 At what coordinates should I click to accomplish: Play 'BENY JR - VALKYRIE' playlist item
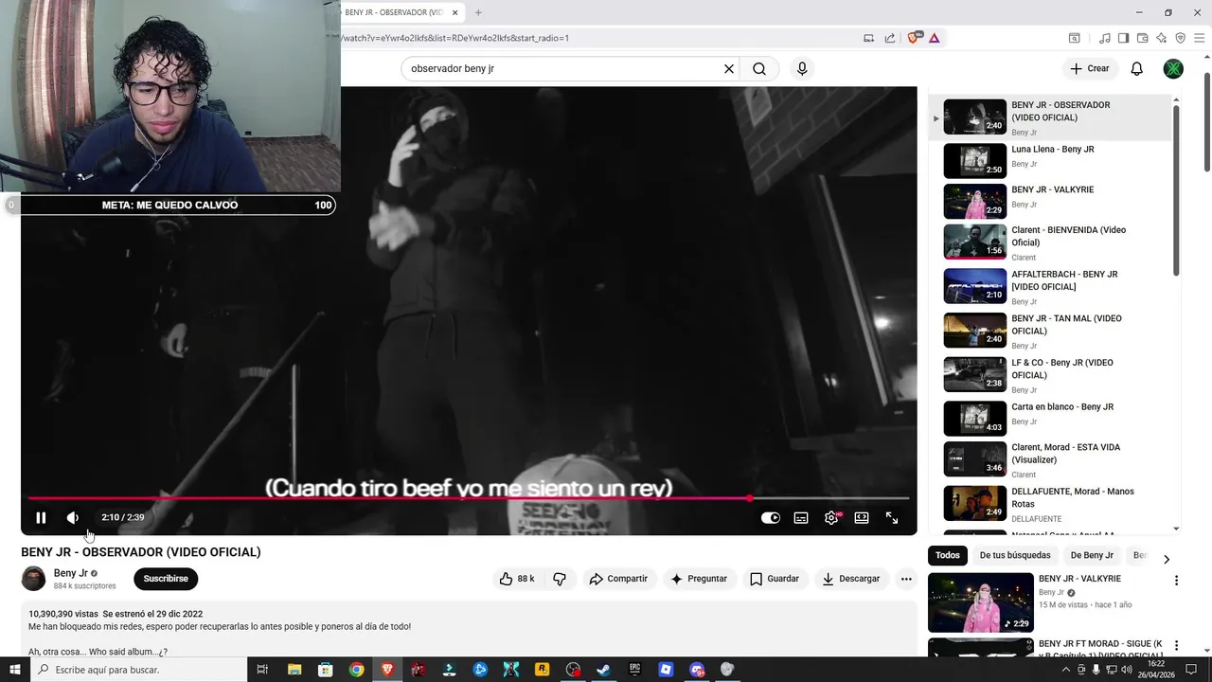1049,202
